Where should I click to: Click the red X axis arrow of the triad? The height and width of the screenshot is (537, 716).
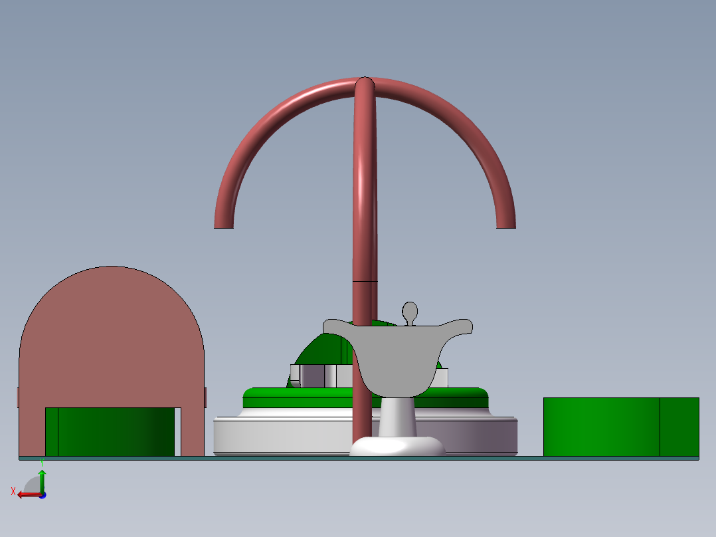point(29,495)
